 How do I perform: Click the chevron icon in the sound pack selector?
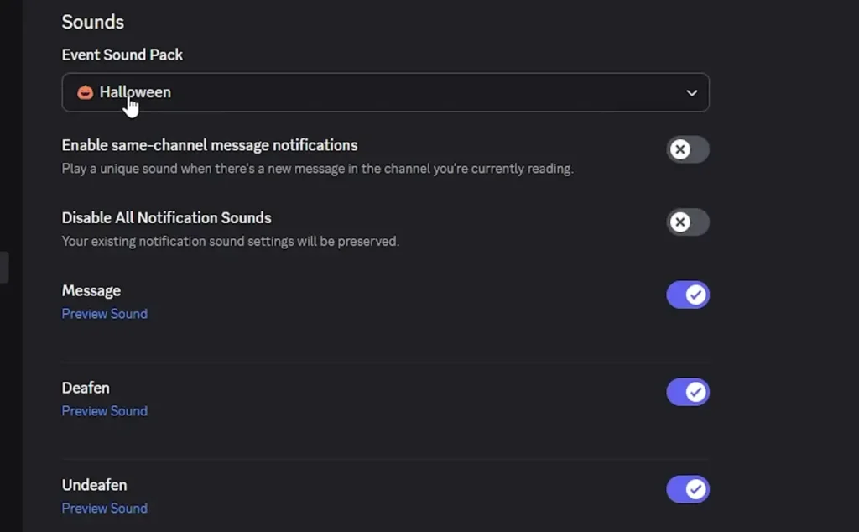point(690,93)
